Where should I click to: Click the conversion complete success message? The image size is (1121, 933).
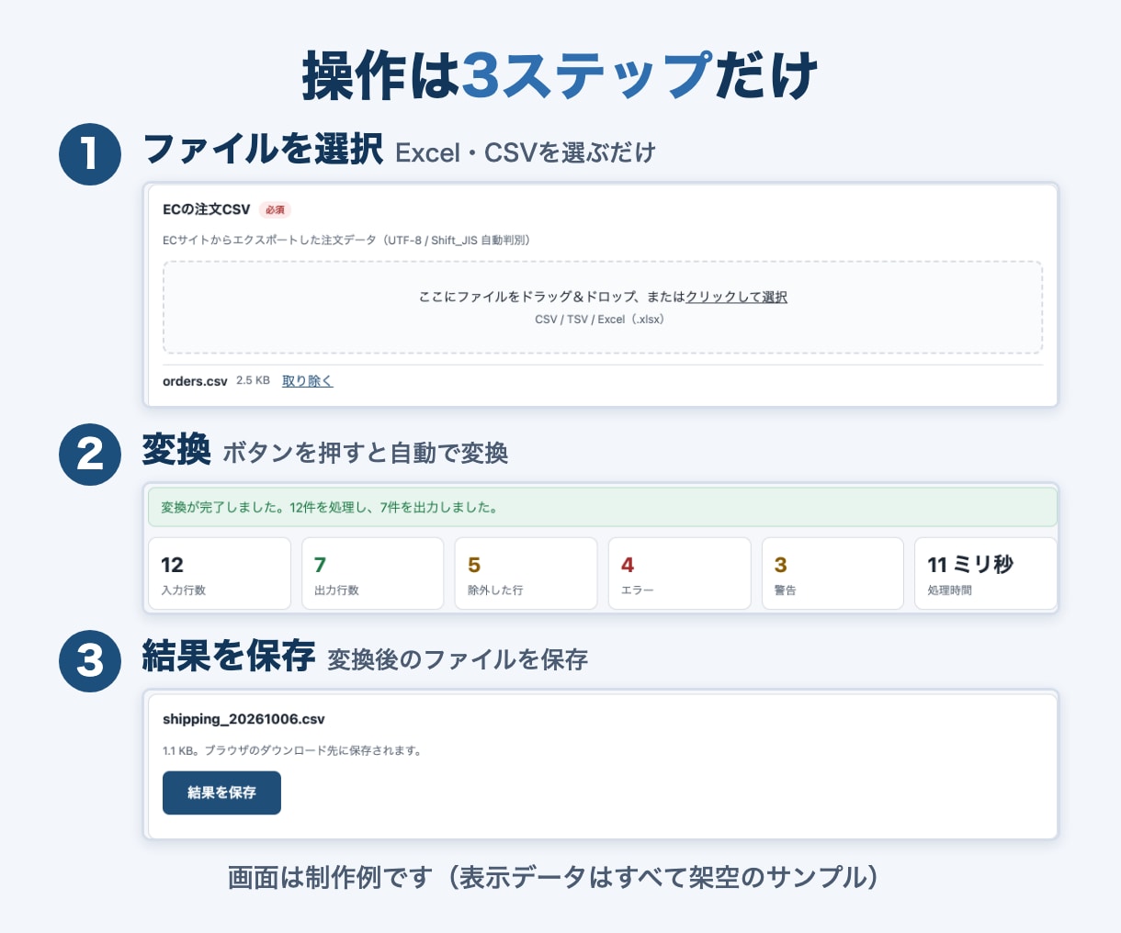tap(603, 507)
